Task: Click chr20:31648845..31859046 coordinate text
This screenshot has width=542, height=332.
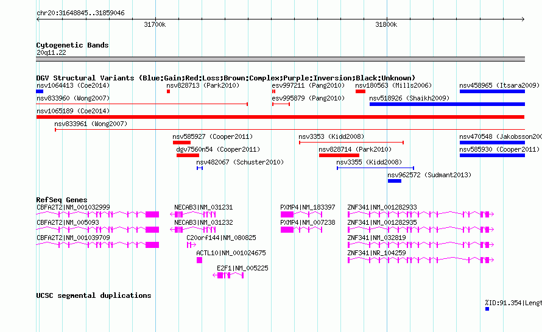Action: tap(80, 13)
